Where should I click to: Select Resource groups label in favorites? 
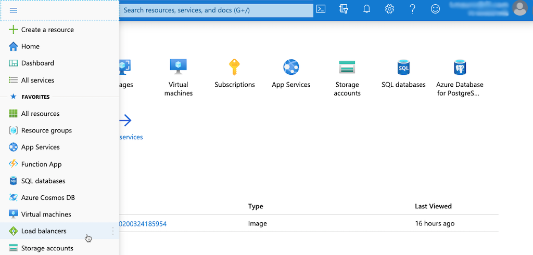(x=46, y=130)
